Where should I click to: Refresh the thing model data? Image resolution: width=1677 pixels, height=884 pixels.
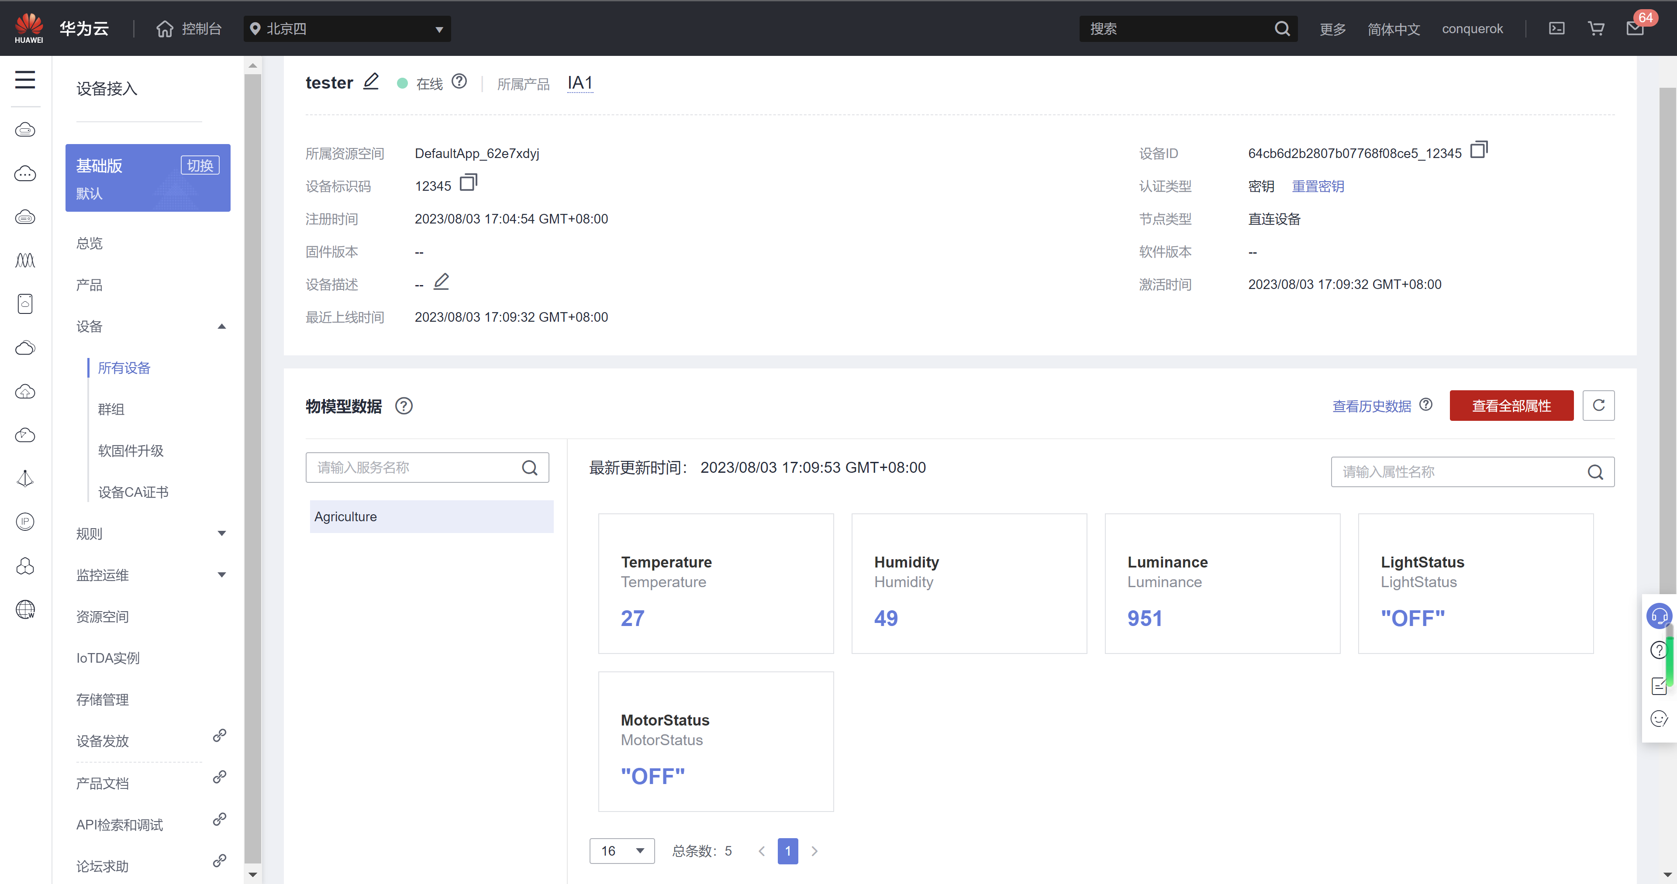(1598, 406)
